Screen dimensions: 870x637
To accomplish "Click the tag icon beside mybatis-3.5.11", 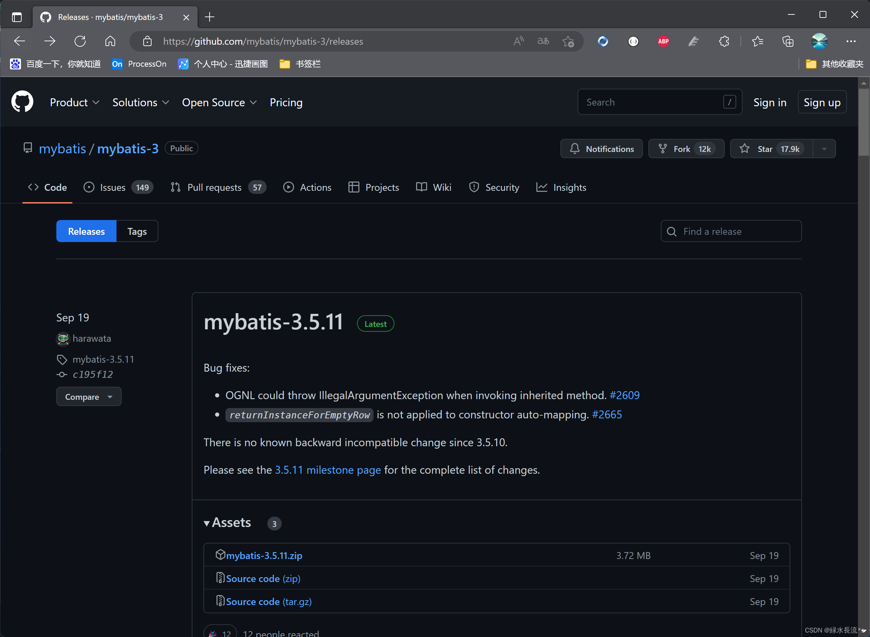I will coord(62,359).
